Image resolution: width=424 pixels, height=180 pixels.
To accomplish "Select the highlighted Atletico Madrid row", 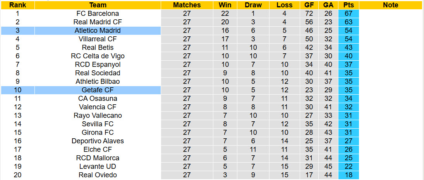I will (98, 31).
